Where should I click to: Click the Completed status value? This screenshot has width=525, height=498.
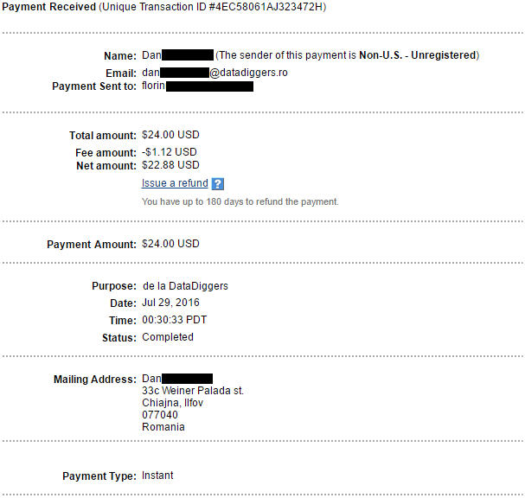point(168,337)
